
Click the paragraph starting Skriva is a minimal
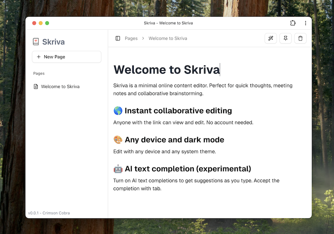(x=203, y=90)
